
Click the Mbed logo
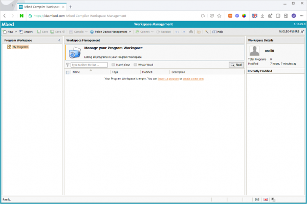8,24
